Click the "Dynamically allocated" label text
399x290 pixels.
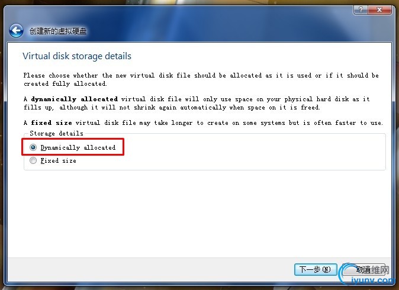coord(78,147)
